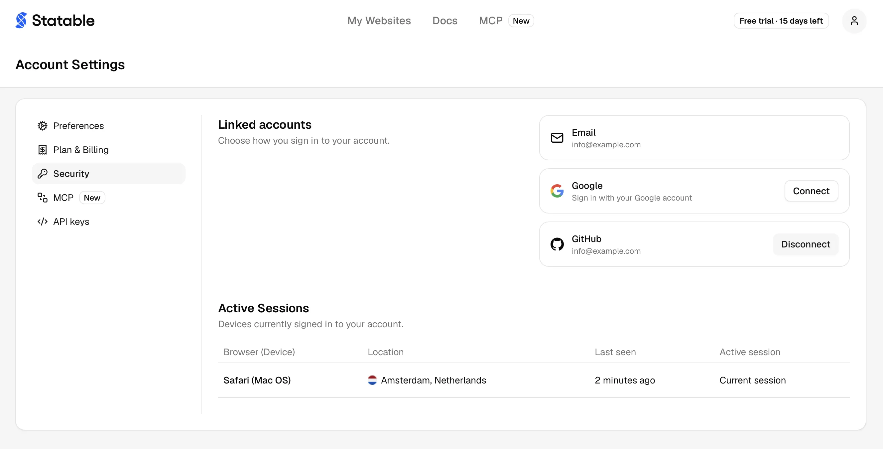This screenshot has width=883, height=449.
Task: Click the Active session column header
Action: pos(750,352)
